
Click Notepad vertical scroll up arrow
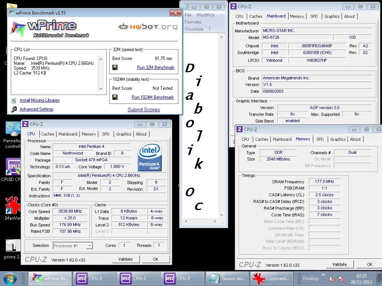coord(222,37)
